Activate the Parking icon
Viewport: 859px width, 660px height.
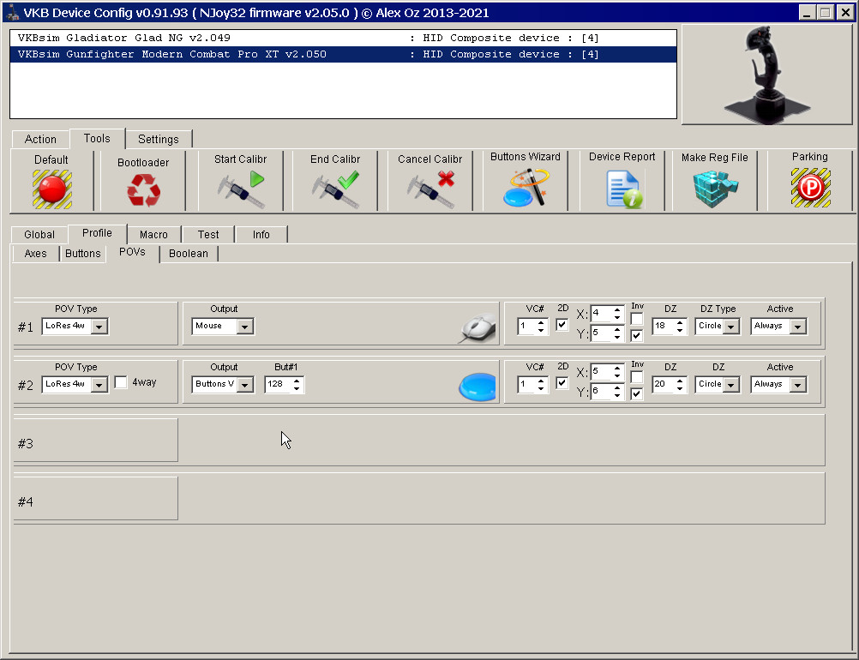click(811, 188)
